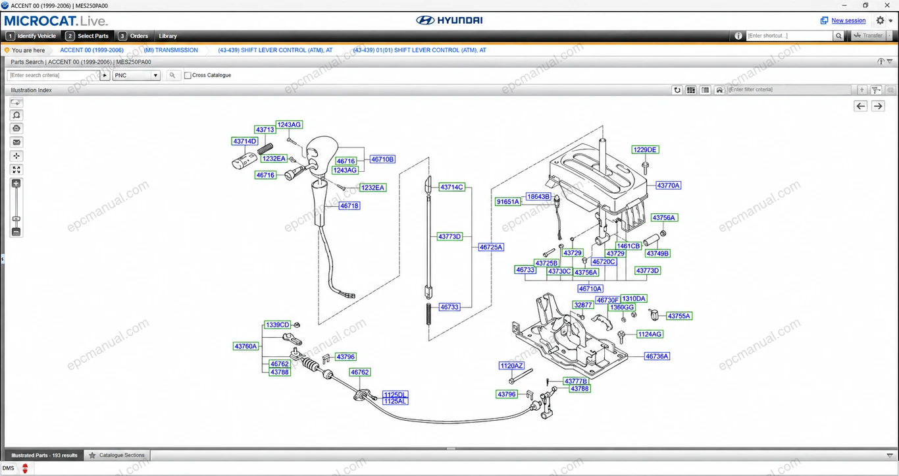899x476 pixels.
Task: Select part callout 43770A in the diagram
Action: point(669,186)
